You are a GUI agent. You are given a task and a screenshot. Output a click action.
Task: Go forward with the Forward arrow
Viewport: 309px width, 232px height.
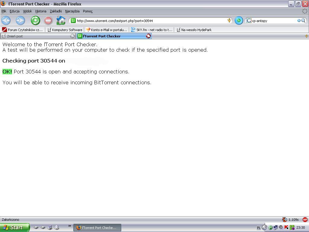(x=21, y=21)
